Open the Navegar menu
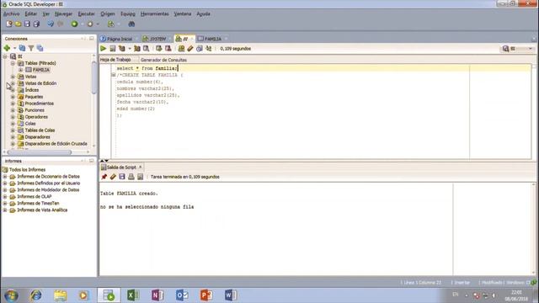The image size is (539, 303). pos(64,14)
